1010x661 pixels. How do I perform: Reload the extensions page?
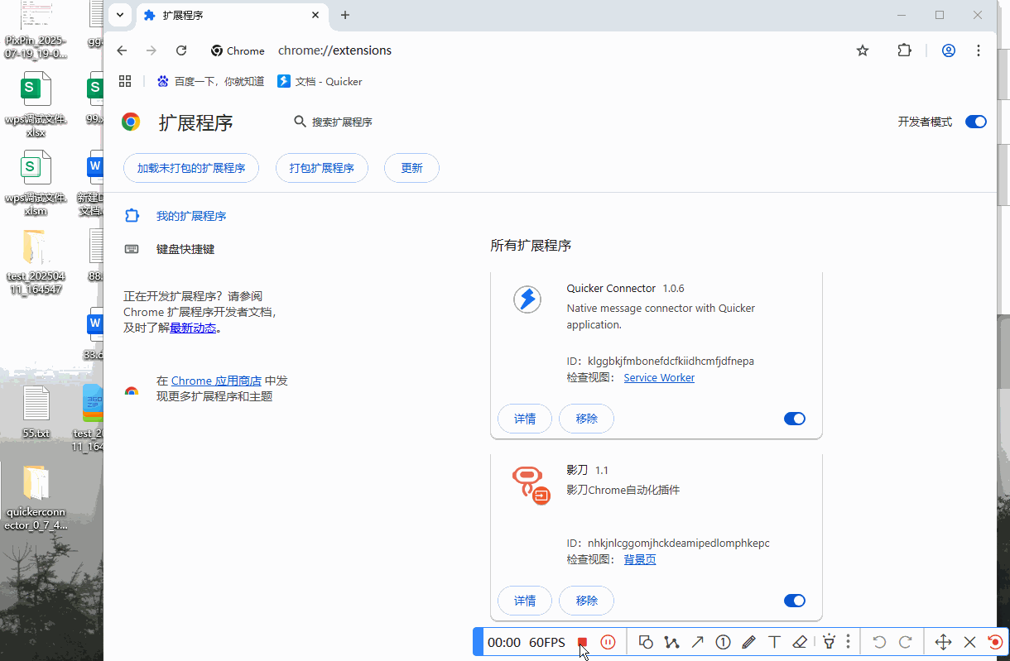point(181,50)
